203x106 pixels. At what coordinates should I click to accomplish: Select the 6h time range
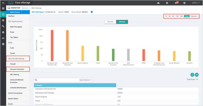click(173, 16)
